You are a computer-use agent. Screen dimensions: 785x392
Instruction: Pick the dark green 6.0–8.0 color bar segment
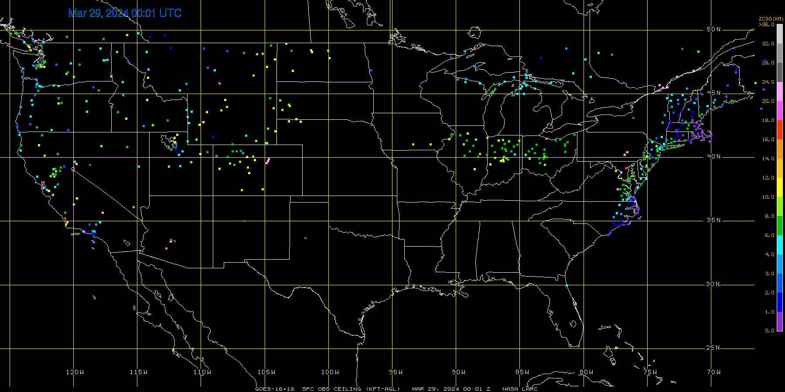pos(780,226)
